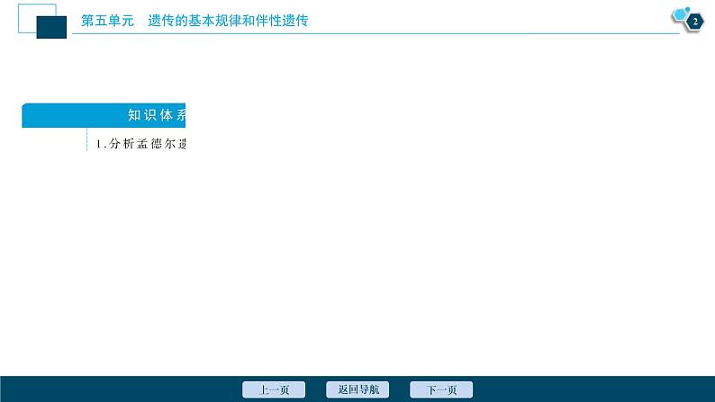Click the 知 character in the banner
The image size is (715, 402).
coord(134,115)
